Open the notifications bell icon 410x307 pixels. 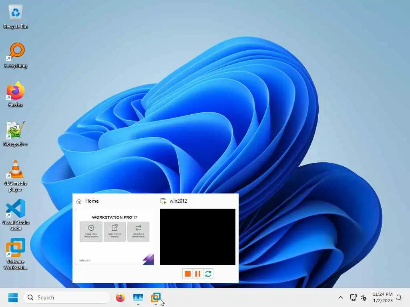tap(399, 297)
